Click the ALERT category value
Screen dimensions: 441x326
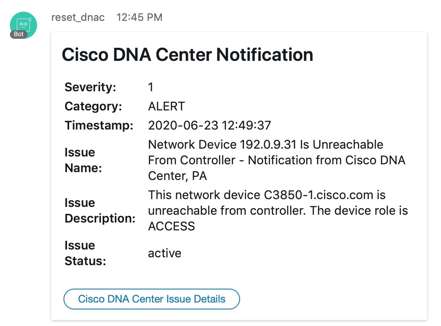pos(166,106)
